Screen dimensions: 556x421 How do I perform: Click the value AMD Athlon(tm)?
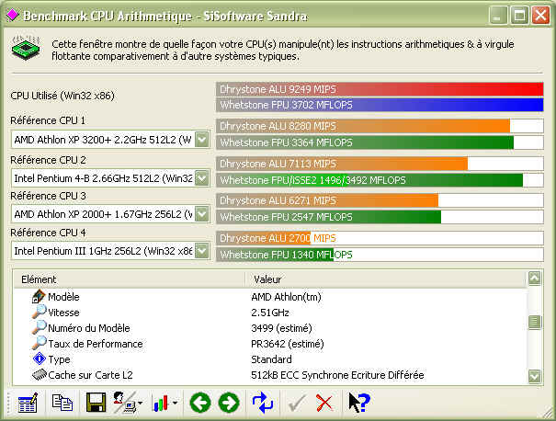click(x=286, y=297)
